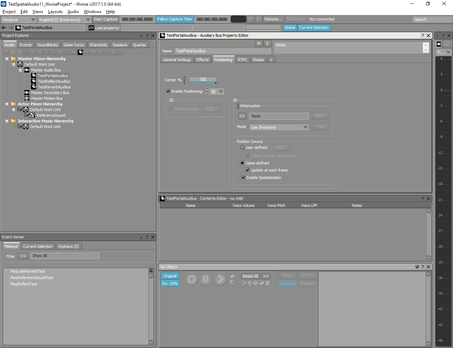Click the active Auxiliary Bus toolbar icon
Viewport: 453px width, 348px height.
[x=80, y=52]
